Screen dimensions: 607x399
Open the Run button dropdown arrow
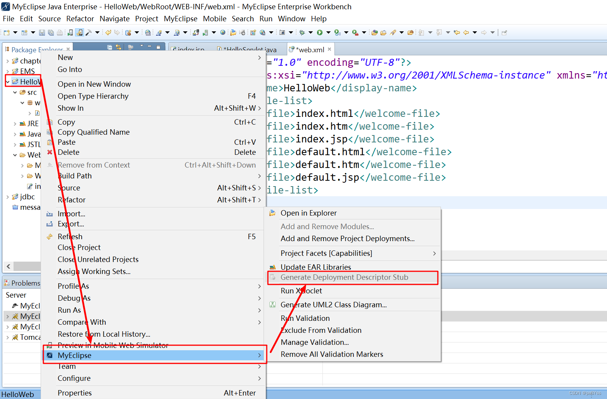328,33
